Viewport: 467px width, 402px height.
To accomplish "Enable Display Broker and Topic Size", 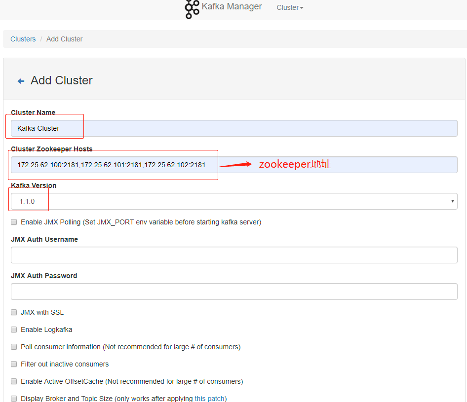I will (13, 399).
